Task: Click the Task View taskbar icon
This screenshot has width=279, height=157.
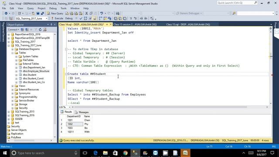Action: coord(85,153)
